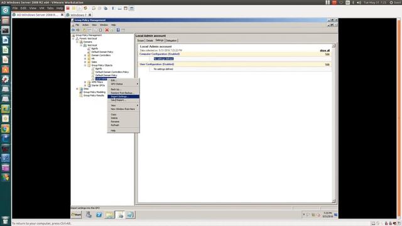Choose Restore from Backup in context menu
402x226 pixels.
[x=123, y=93]
